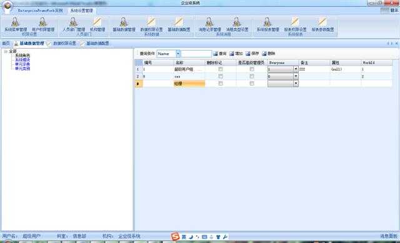This screenshot has width=400, height=243.
Task: Toggle 删除标记 checkbox in the new row
Action: coord(221,83)
